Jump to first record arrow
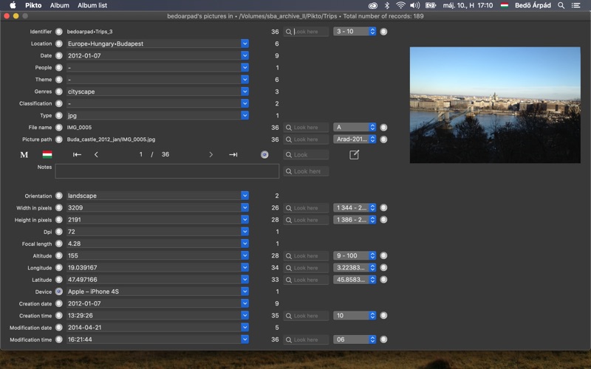The height and width of the screenshot is (369, 591). pos(77,154)
